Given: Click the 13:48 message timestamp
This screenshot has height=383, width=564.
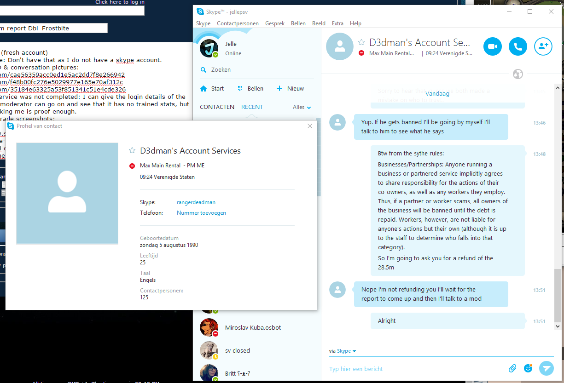Looking at the screenshot, I should (539, 154).
